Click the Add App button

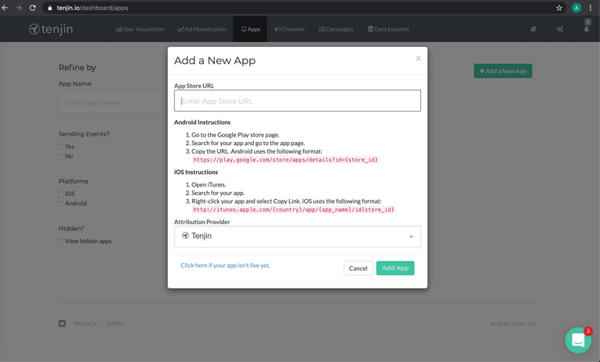tap(395, 268)
